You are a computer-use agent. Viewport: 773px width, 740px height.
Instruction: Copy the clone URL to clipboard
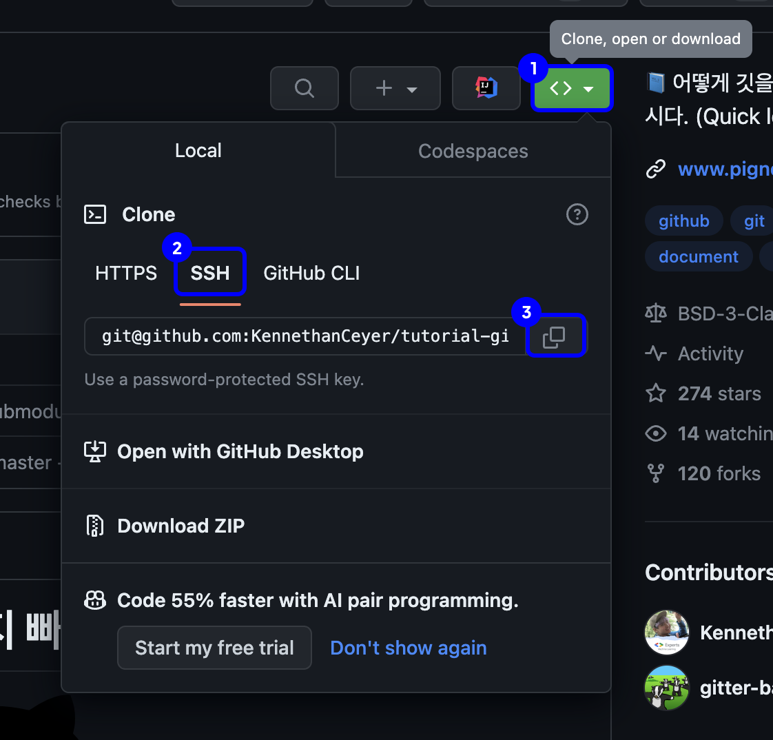coord(554,337)
